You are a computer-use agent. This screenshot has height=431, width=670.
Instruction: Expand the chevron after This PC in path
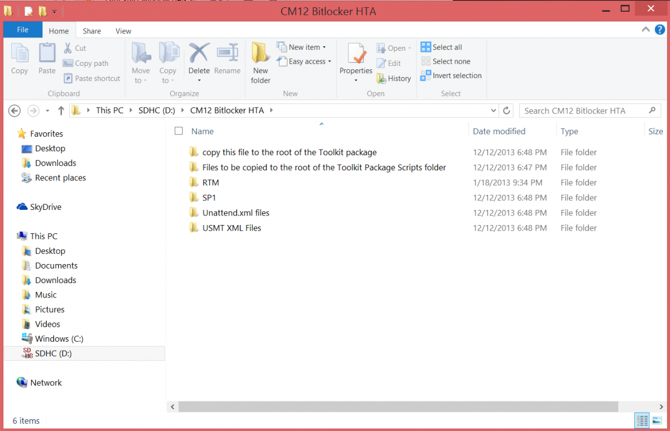[131, 111]
